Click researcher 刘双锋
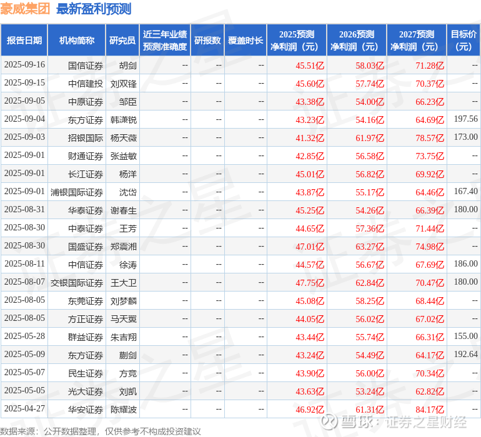 123,84
